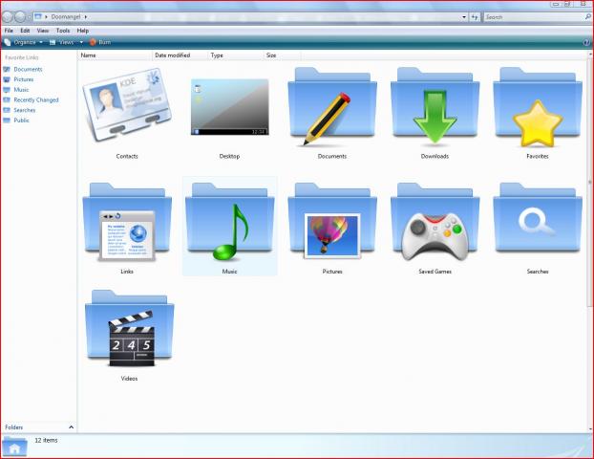The height and width of the screenshot is (459, 594).
Task: Open the Downloads folder icon
Action: point(435,108)
